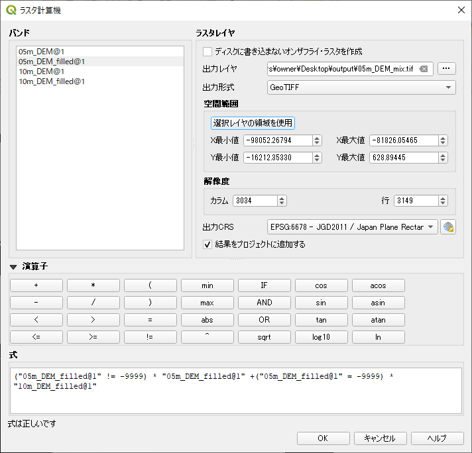Collapse the operators section triangle
This screenshot has height=453, width=472.
(13, 267)
